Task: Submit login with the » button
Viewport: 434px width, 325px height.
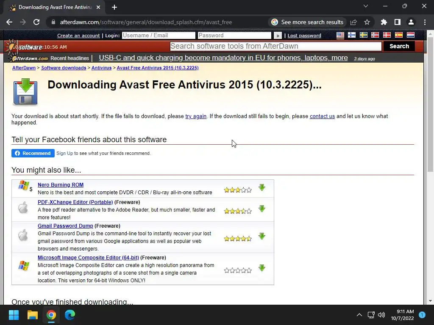Action: pos(278,36)
